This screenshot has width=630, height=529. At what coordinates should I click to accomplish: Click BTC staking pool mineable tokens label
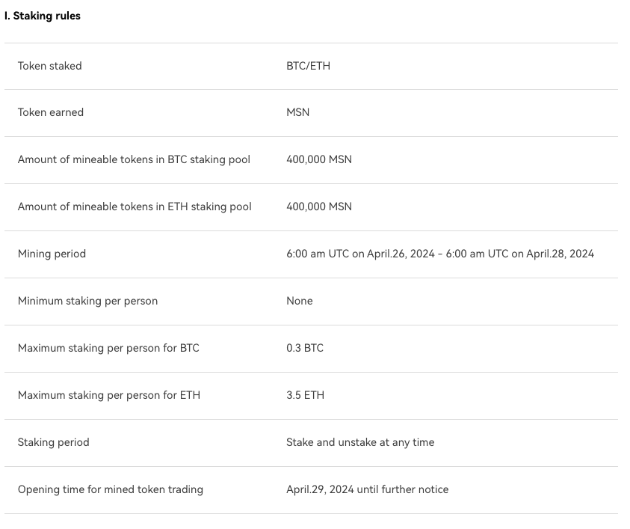[x=134, y=159]
